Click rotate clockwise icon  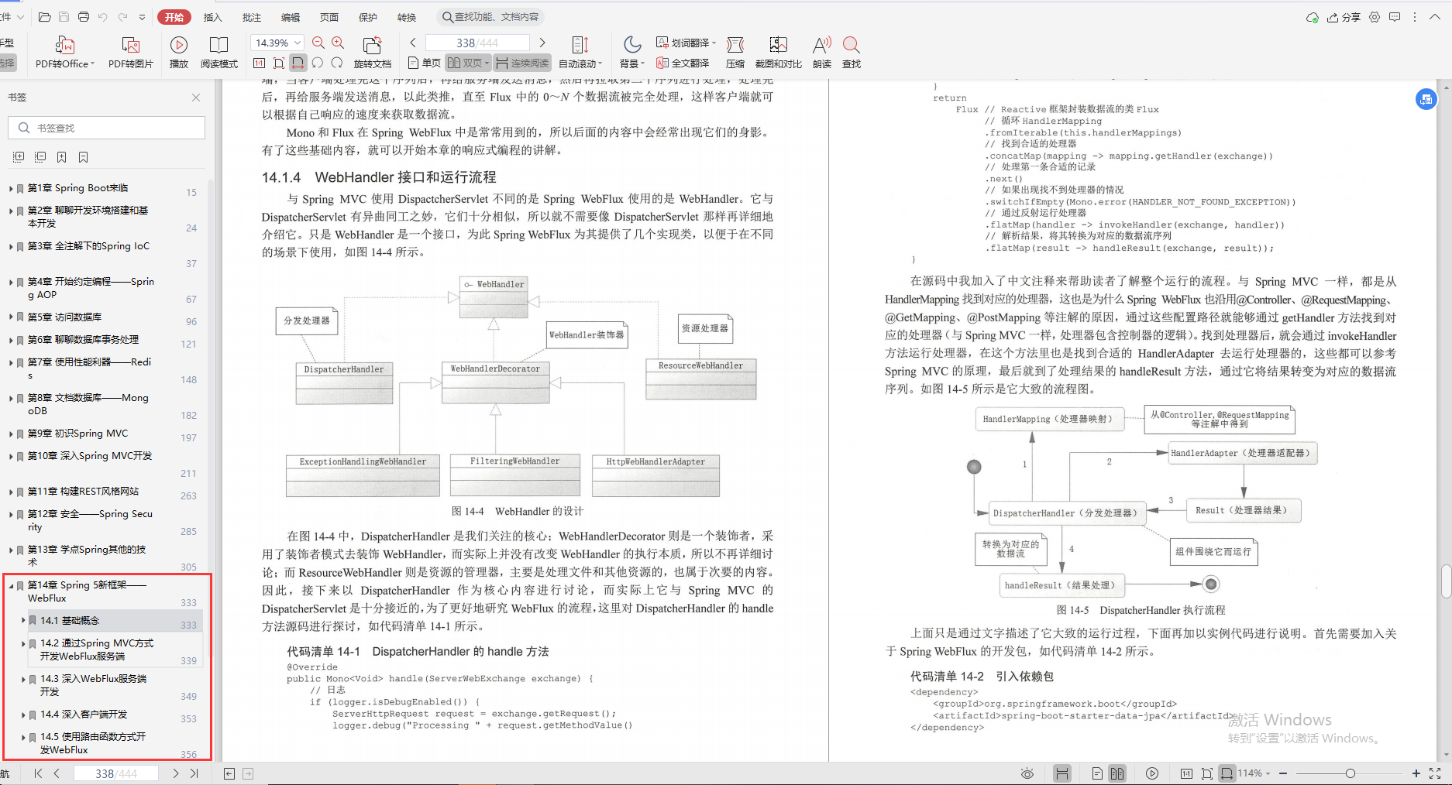tap(337, 63)
